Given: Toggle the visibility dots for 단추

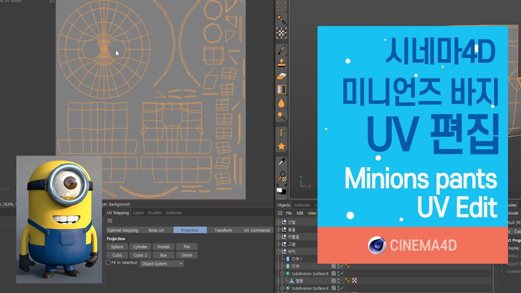Looking at the screenshot, I should point(338,266).
